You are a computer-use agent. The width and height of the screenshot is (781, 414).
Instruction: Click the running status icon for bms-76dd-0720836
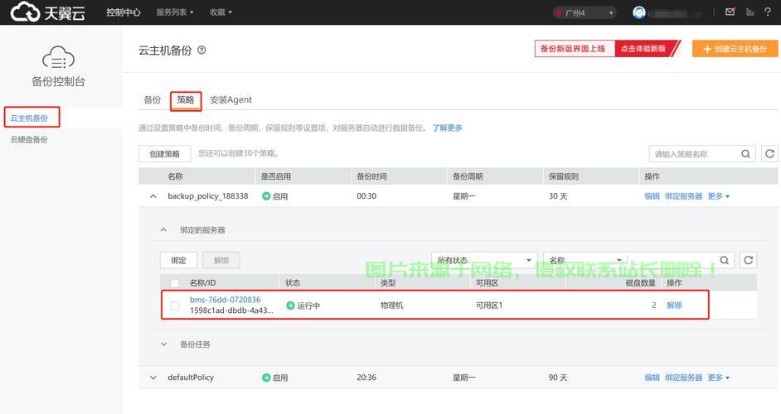[x=290, y=305]
